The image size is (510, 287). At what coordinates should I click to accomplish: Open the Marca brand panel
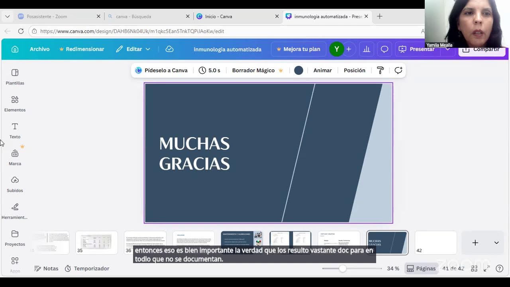tap(15, 157)
